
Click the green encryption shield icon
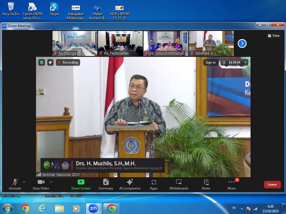pyautogui.click(x=42, y=62)
